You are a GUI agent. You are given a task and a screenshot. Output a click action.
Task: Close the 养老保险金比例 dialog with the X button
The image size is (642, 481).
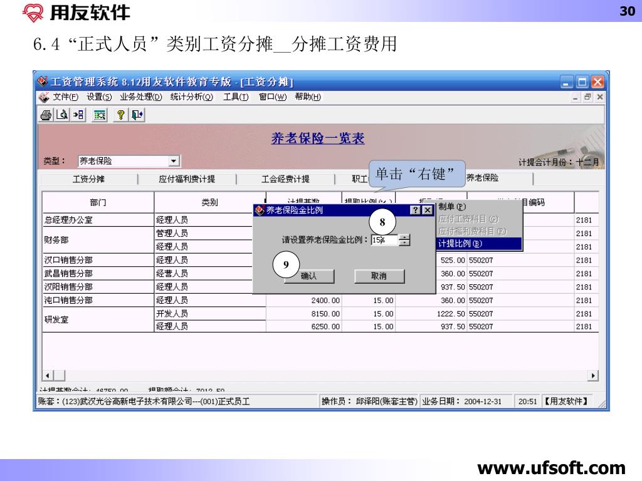click(x=428, y=210)
